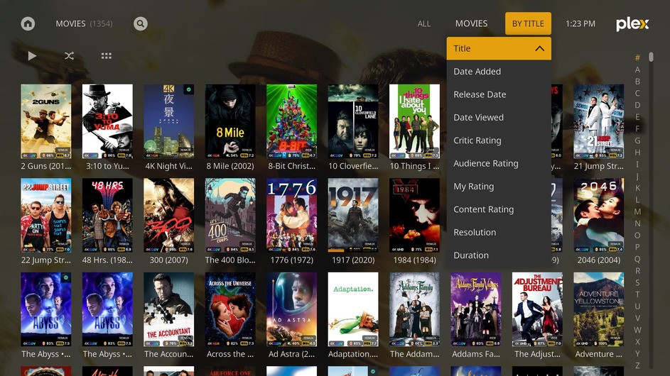Open the 1984 (1984) poster
Viewport: 670px width, 376px height.
point(414,215)
